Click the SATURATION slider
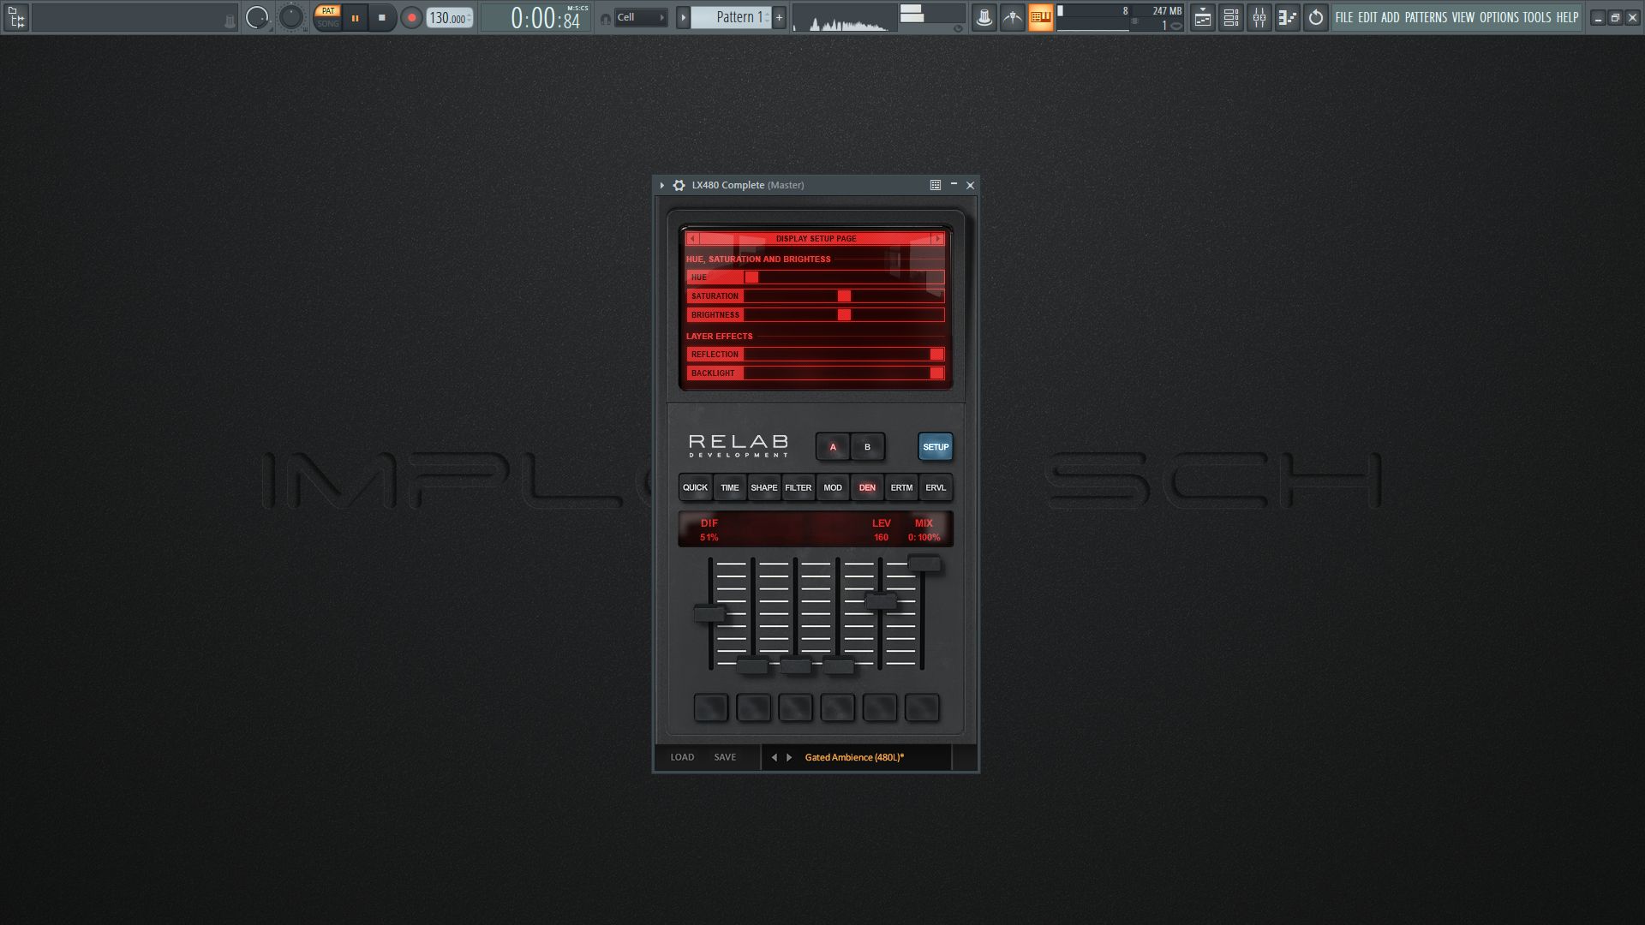 (x=815, y=296)
